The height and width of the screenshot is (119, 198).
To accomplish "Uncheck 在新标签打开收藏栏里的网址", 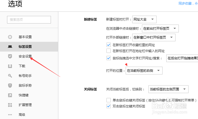I will (109, 45).
